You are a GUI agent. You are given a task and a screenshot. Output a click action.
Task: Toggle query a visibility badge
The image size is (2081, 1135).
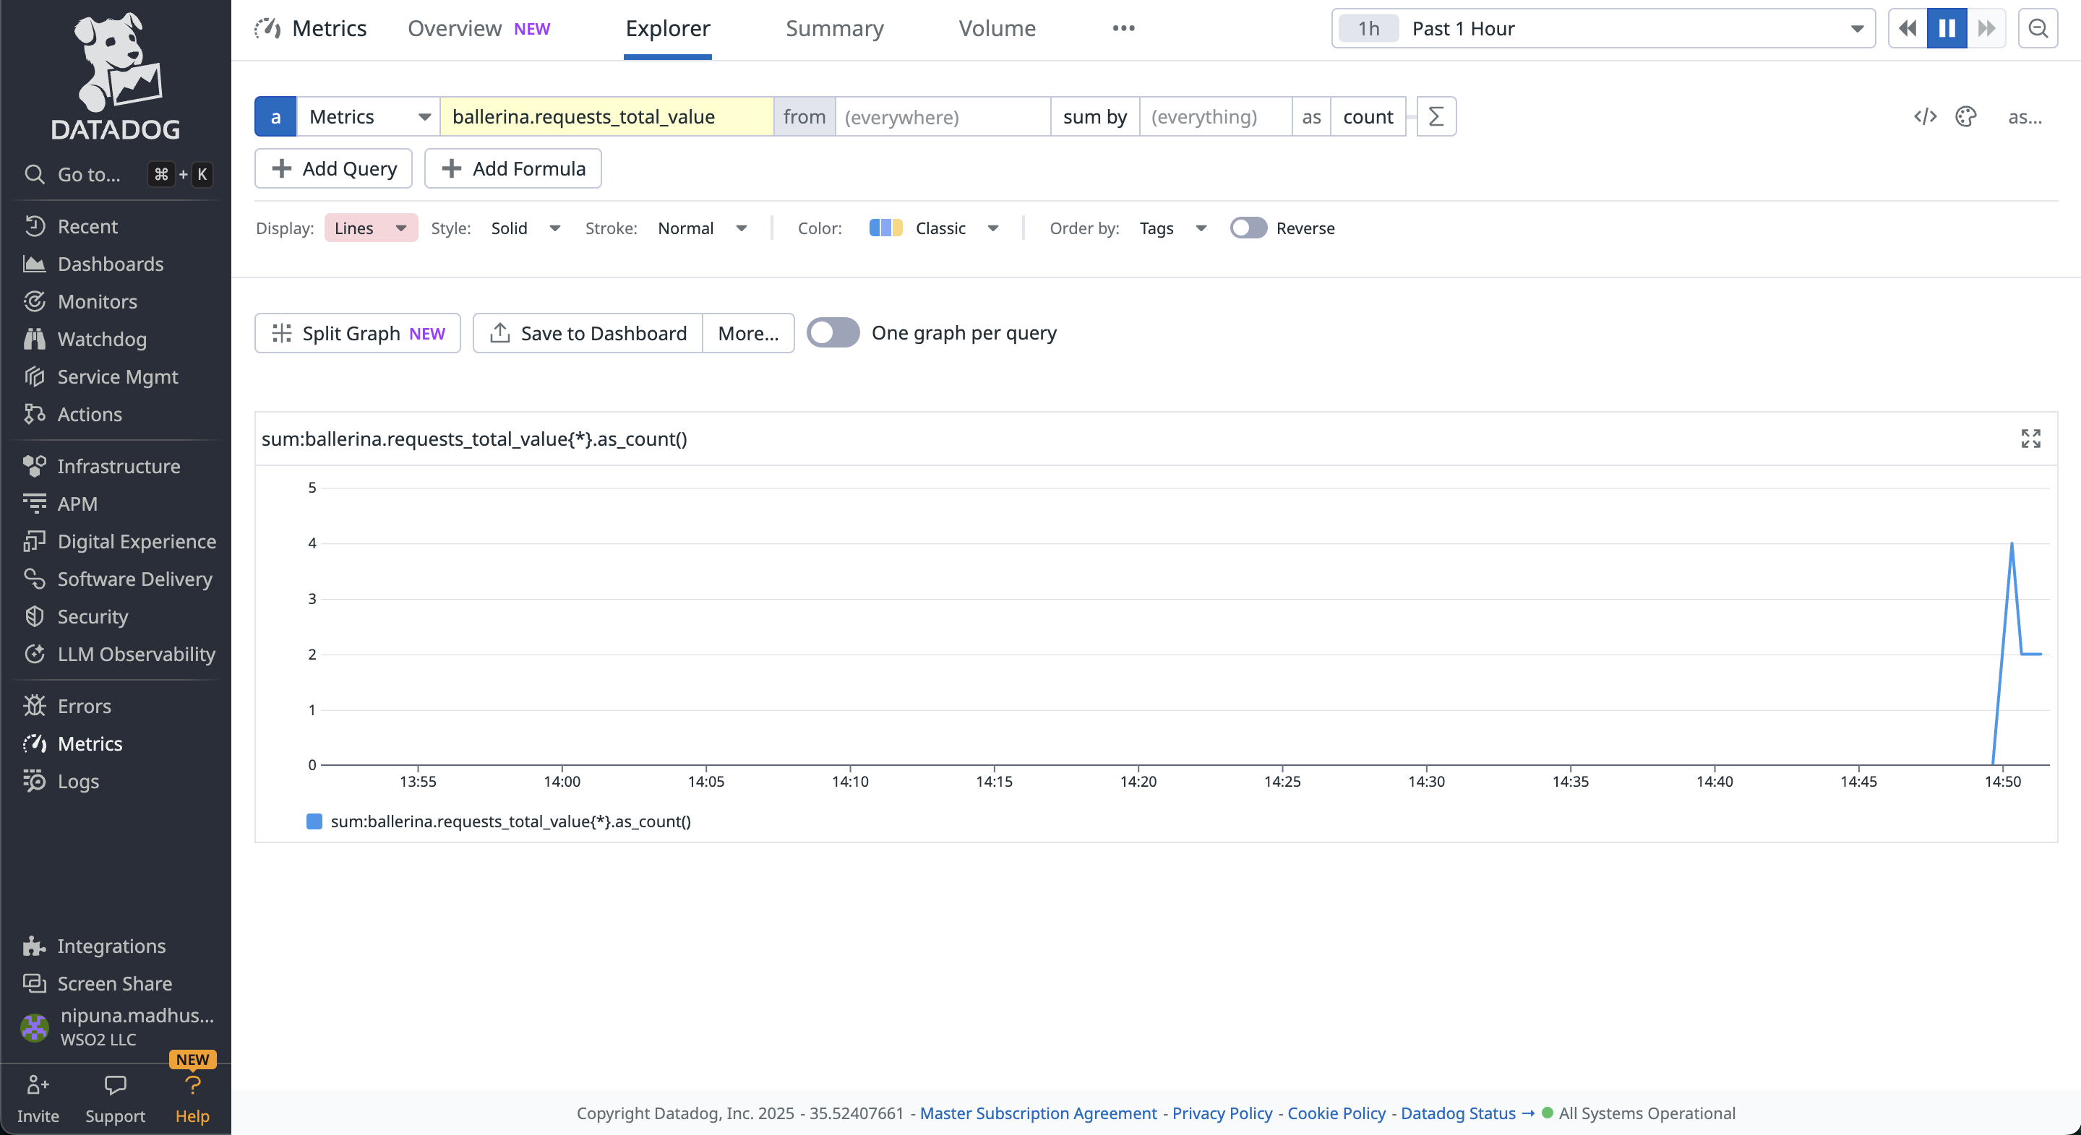coord(275,117)
